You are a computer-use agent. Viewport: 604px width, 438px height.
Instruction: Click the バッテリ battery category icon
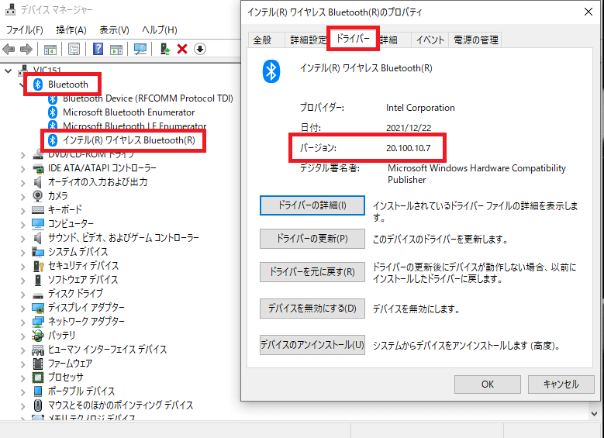[x=38, y=336]
